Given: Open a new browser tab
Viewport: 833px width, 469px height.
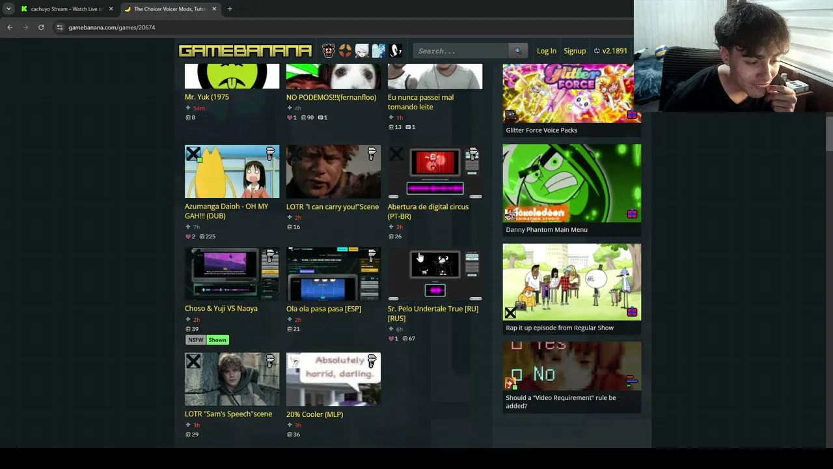Looking at the screenshot, I should point(230,9).
